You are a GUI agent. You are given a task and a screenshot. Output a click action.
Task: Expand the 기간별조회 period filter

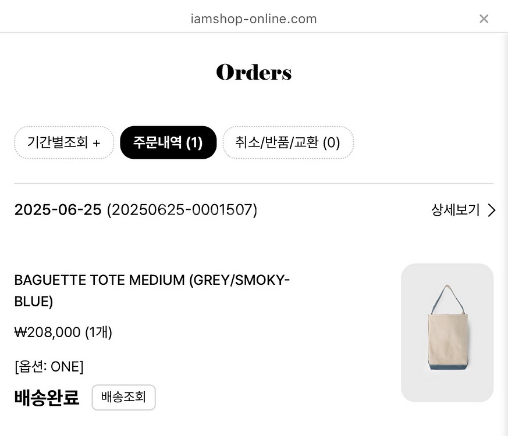click(x=64, y=142)
